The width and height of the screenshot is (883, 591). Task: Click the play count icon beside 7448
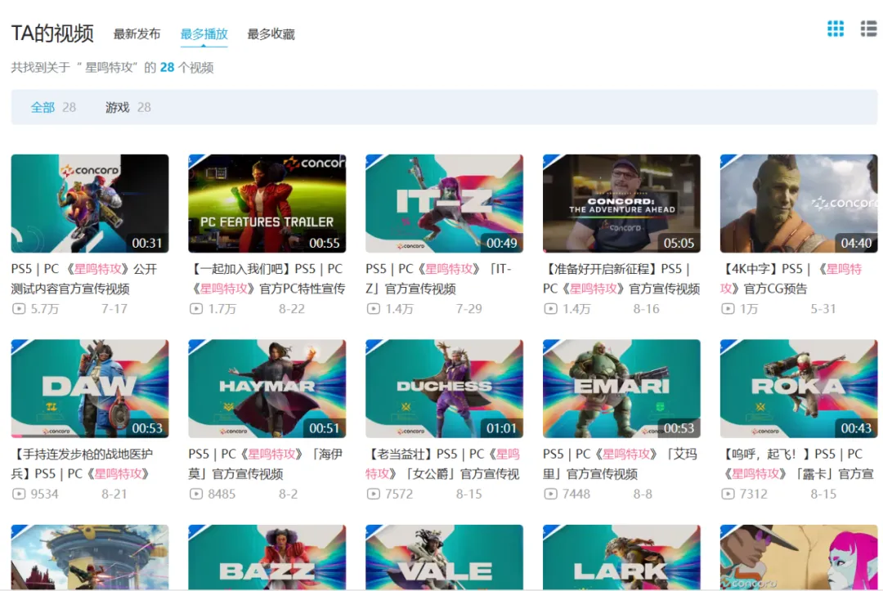click(x=551, y=494)
